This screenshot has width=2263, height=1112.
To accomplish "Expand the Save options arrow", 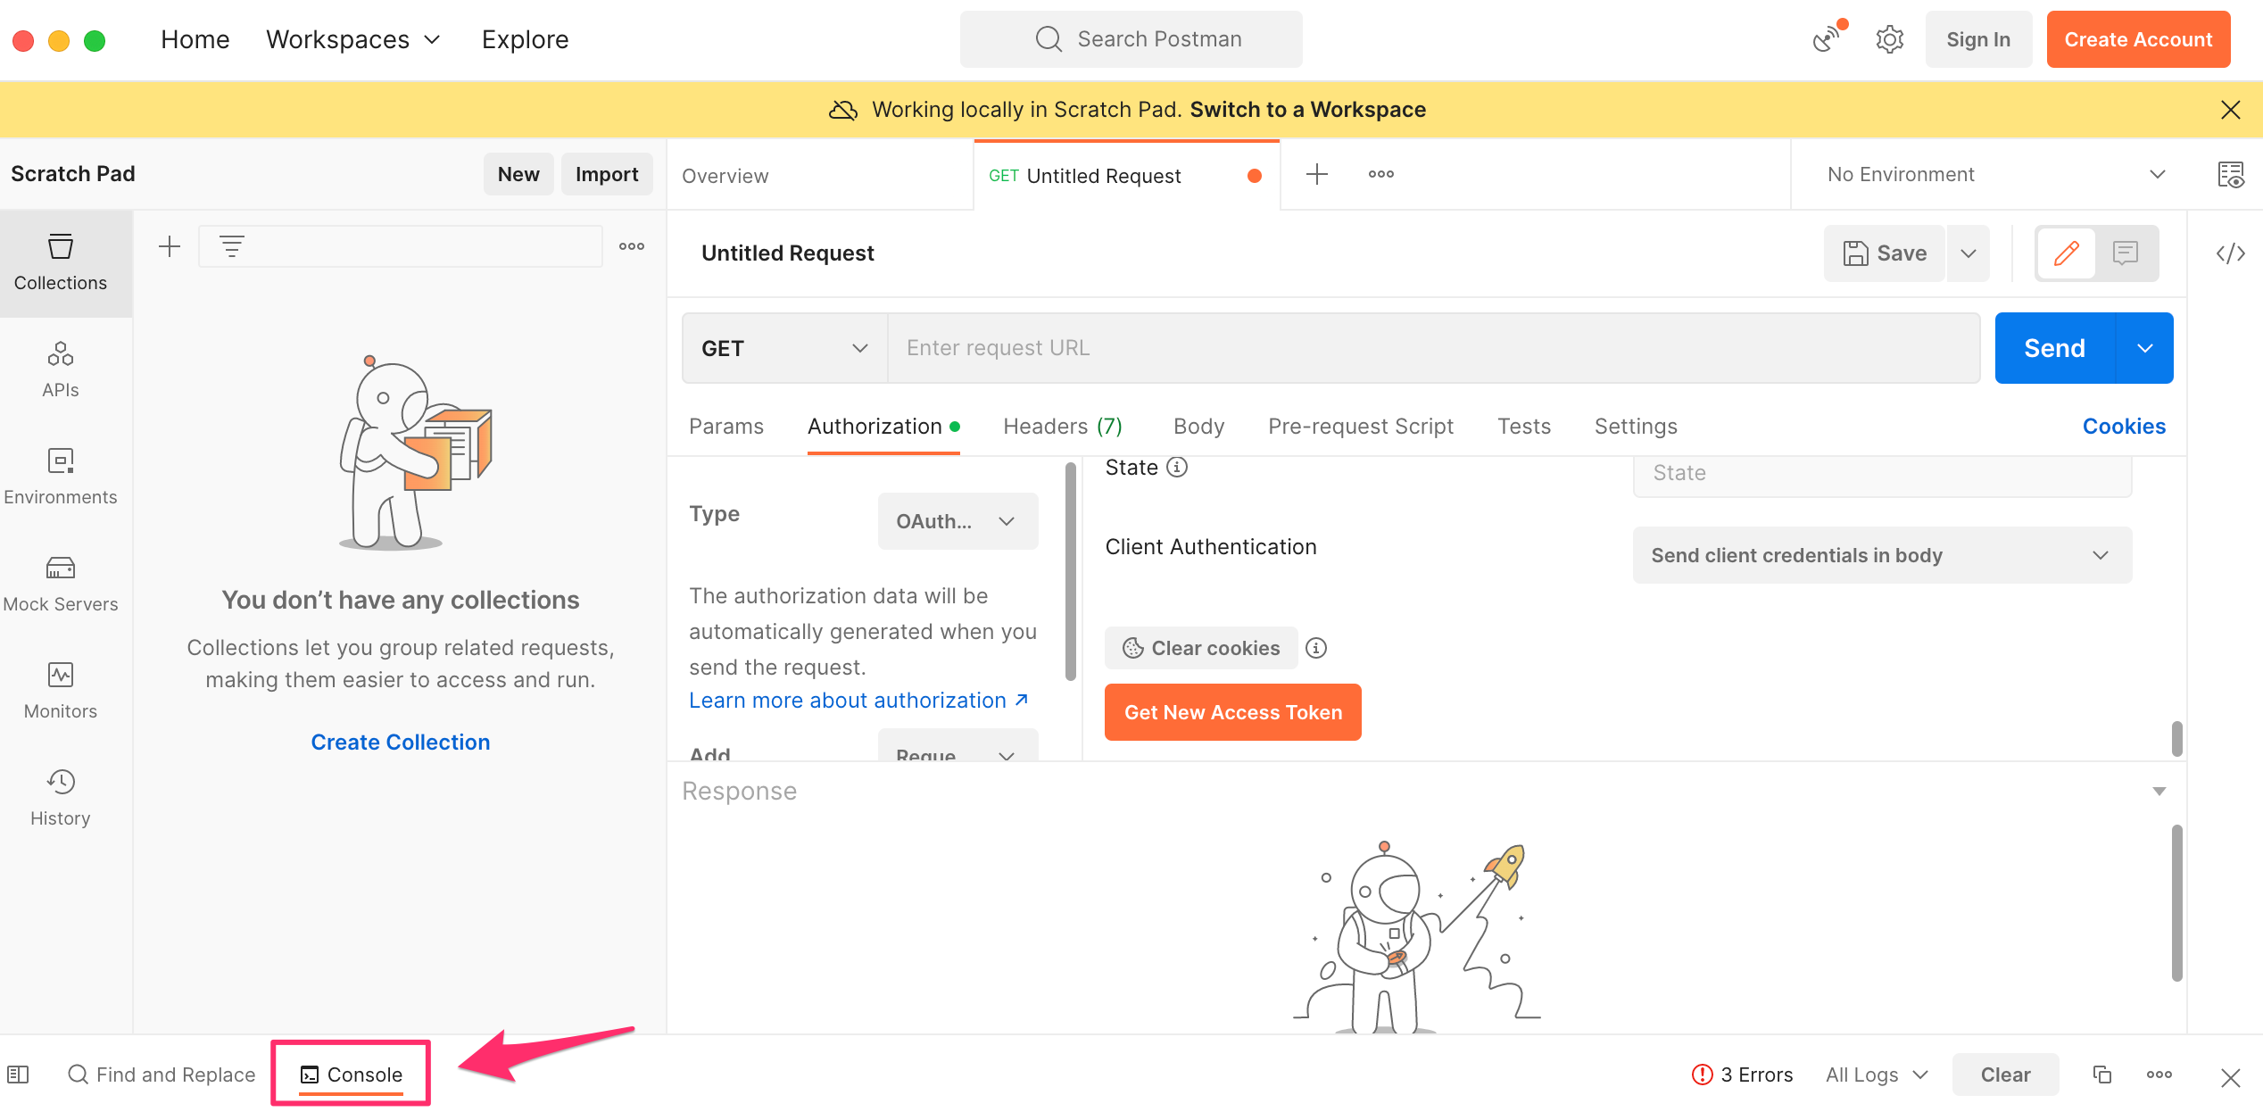I will coord(1969,253).
